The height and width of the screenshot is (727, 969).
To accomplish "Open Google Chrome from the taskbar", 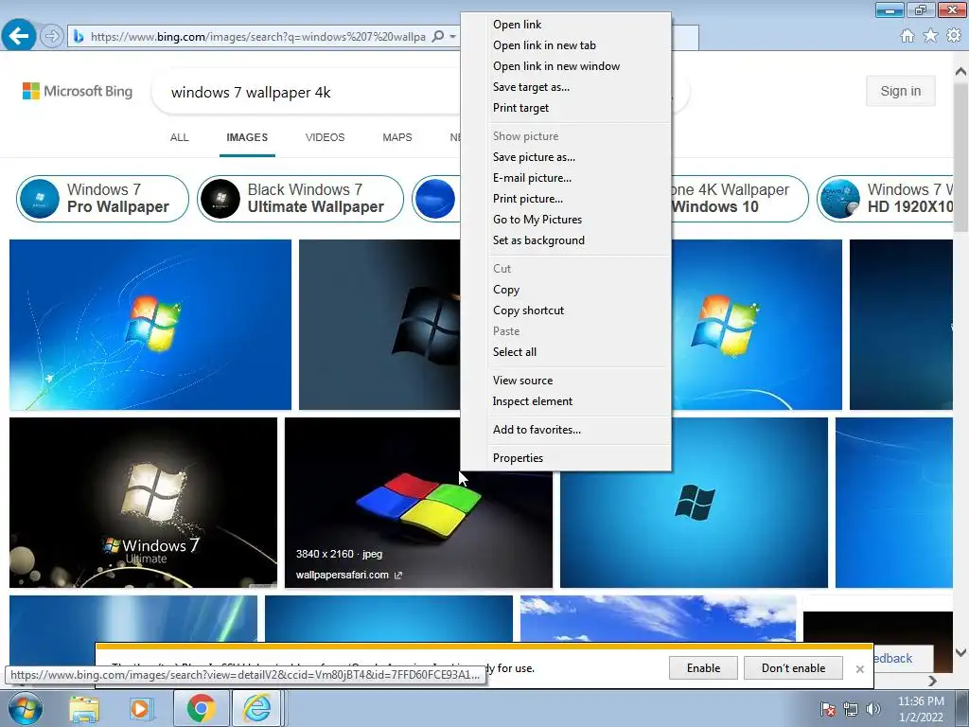I will [x=201, y=708].
